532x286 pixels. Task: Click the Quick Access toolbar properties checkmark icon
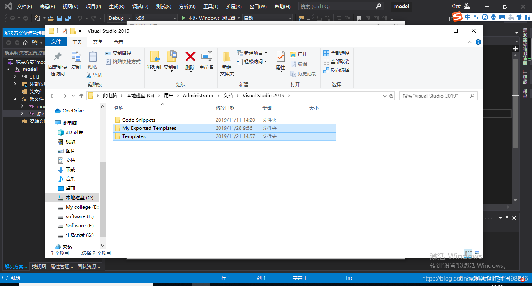click(x=64, y=31)
